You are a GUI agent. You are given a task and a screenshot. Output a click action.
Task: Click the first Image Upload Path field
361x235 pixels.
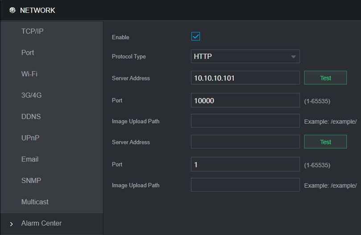click(x=245, y=121)
